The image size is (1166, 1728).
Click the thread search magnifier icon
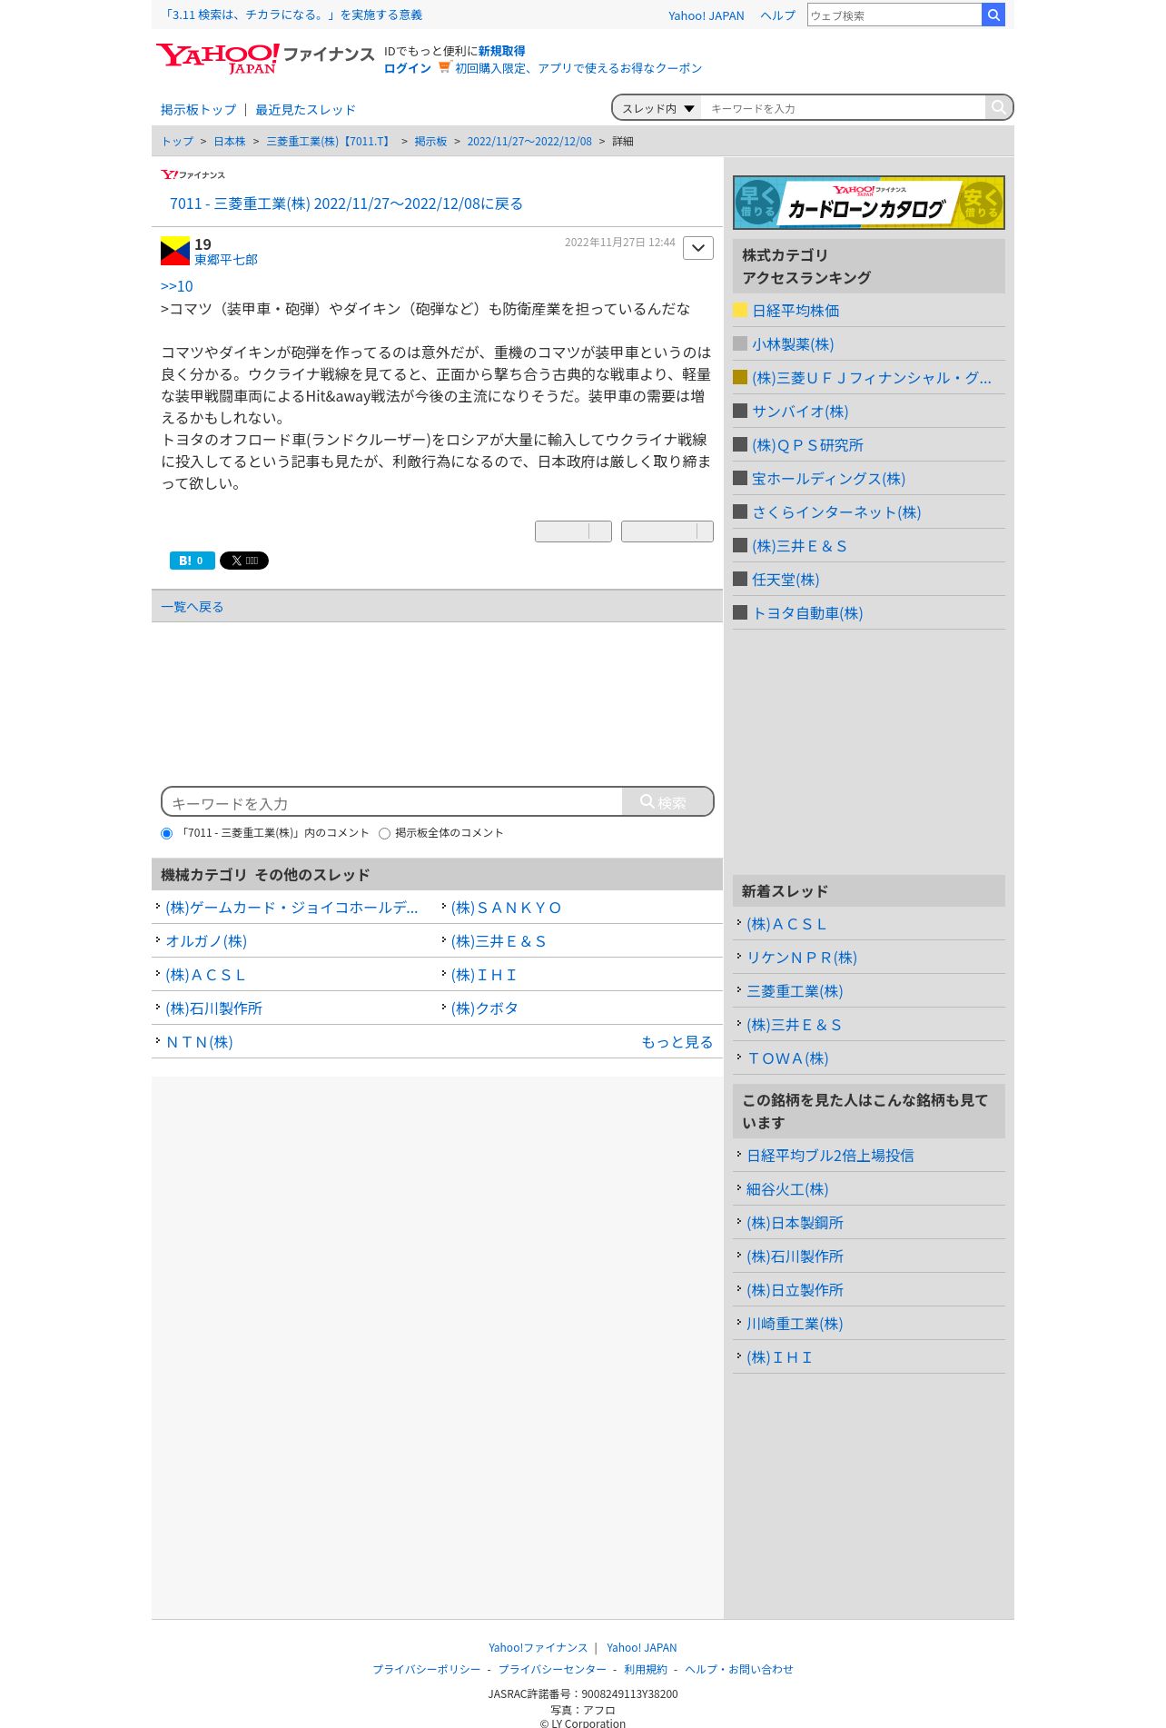tap(998, 107)
